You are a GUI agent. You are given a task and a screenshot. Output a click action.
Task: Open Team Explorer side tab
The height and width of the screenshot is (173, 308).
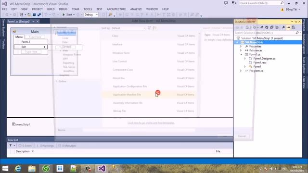[x=304, y=65]
